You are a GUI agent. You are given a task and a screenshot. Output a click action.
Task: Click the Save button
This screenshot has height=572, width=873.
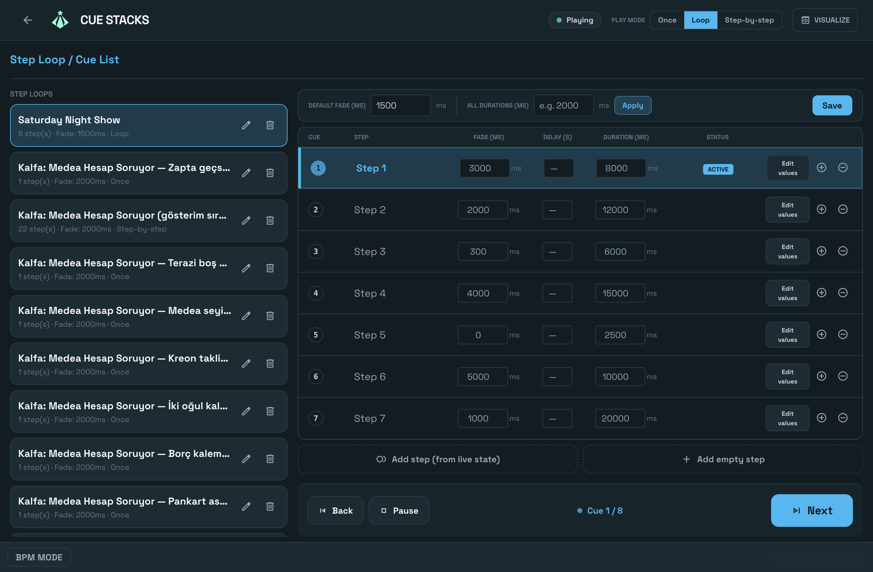(x=832, y=106)
